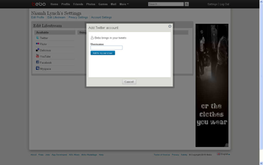263x165 pixels.
Task: Click the search magnifier button
Action: (x=186, y=4)
